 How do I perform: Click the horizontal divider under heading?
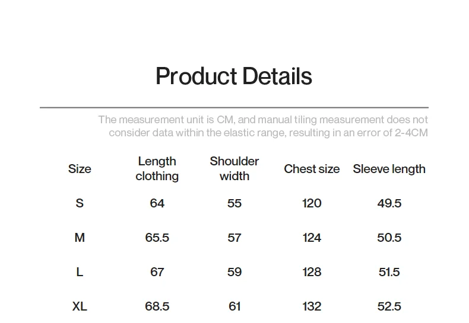[234, 107]
